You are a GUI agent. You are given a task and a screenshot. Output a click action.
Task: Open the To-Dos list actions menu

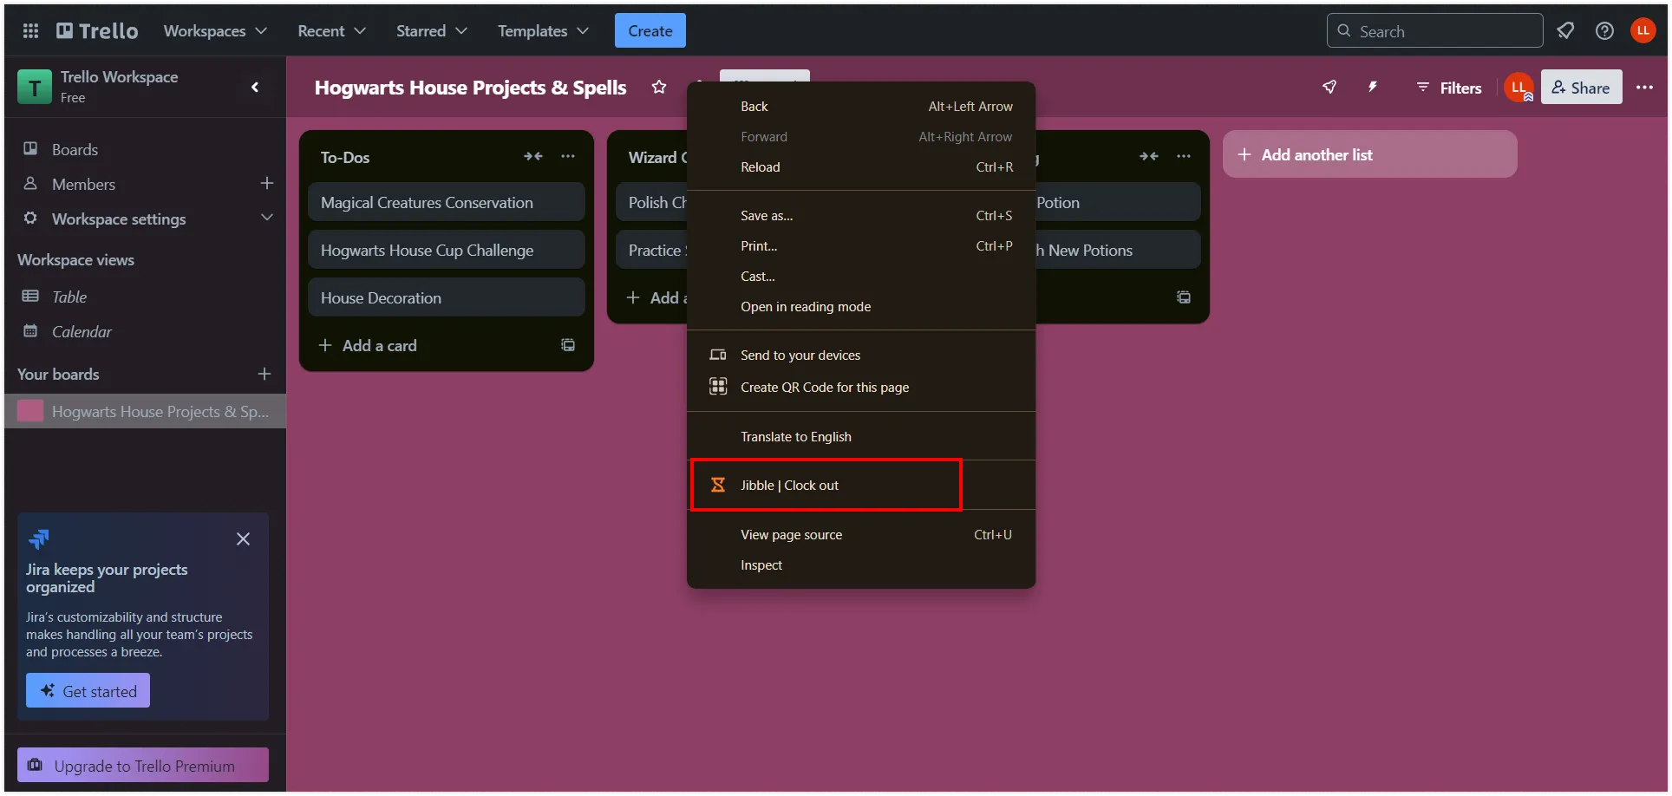click(568, 156)
